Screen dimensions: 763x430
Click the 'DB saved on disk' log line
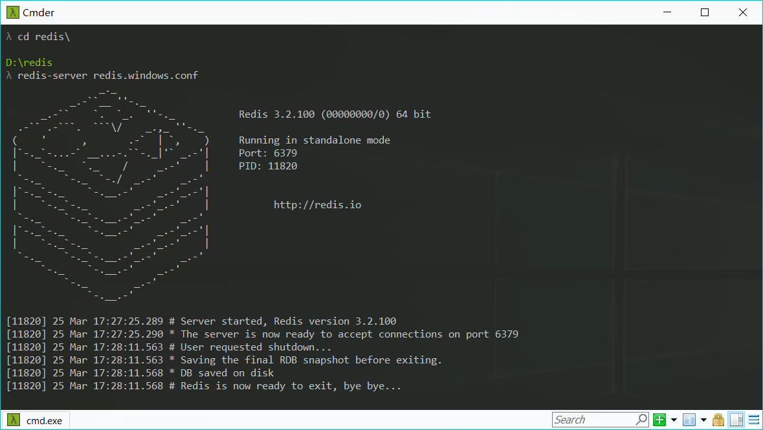coord(140,373)
